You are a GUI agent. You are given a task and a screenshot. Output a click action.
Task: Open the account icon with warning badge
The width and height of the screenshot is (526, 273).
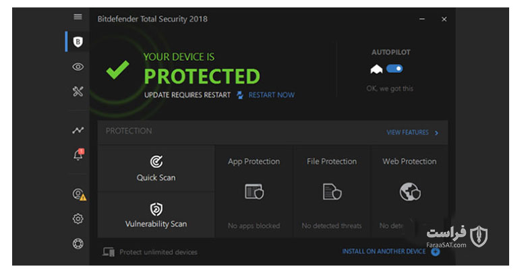pyautogui.click(x=79, y=195)
